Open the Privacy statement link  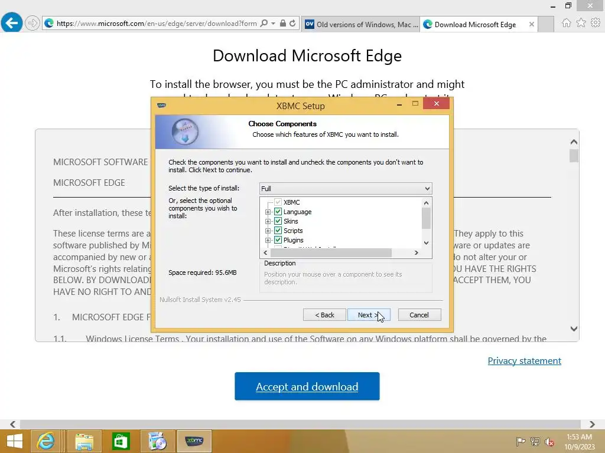coord(525,360)
